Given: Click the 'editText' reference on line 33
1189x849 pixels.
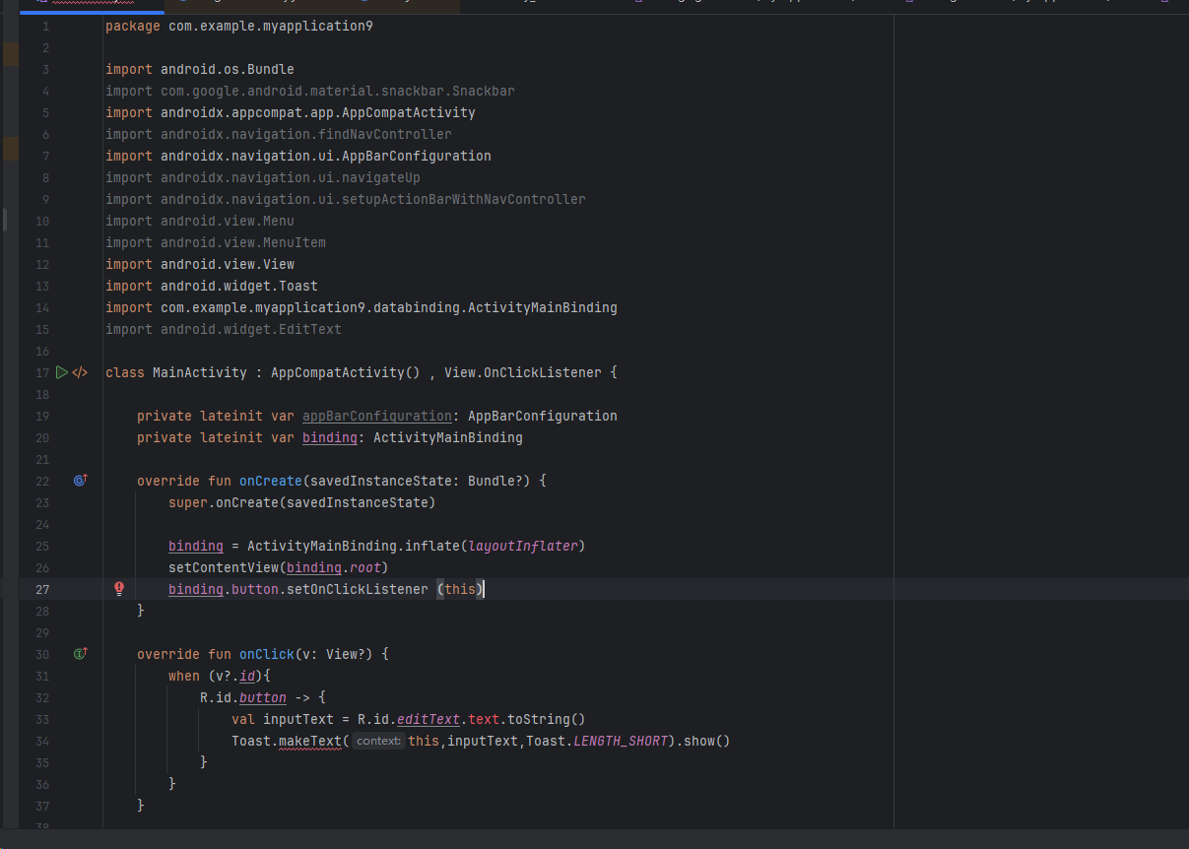Looking at the screenshot, I should (429, 719).
